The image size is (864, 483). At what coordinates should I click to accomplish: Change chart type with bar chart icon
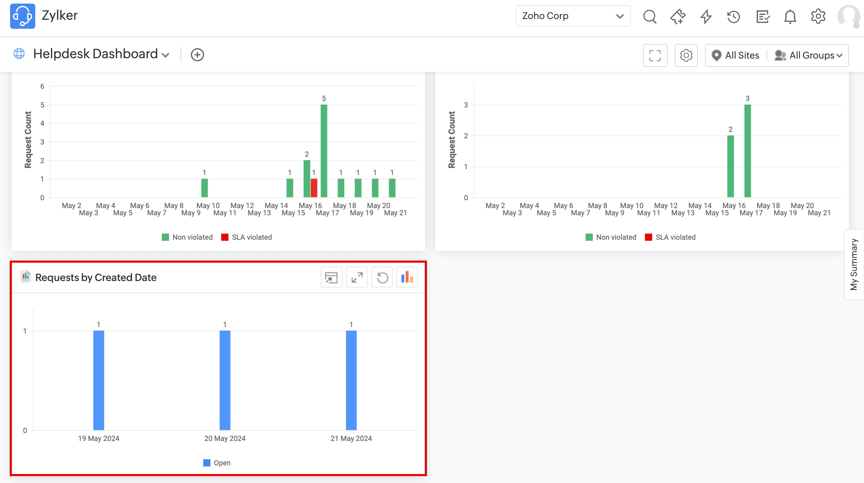[x=407, y=277]
